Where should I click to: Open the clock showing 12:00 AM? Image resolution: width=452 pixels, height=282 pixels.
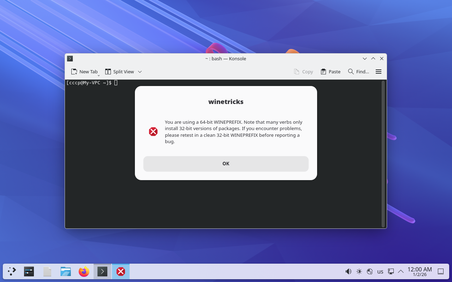(420, 271)
